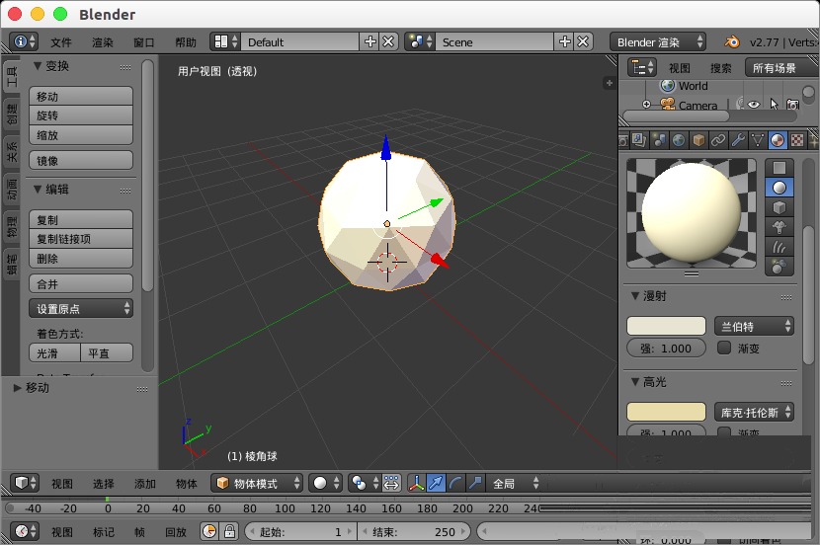Set material preview to flat plane
820x545 pixels.
(779, 168)
